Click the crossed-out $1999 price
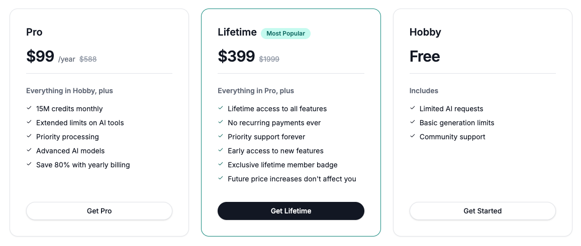The height and width of the screenshot is (246, 581). tap(269, 59)
